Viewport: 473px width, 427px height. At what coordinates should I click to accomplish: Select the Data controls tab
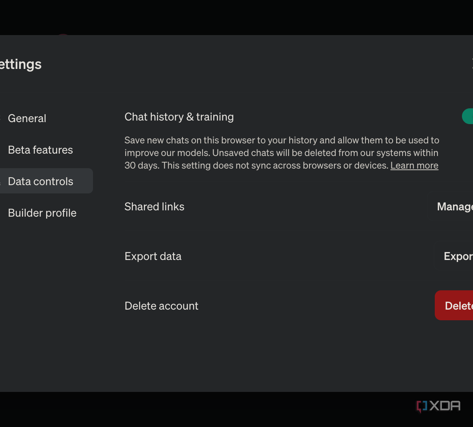pos(41,181)
